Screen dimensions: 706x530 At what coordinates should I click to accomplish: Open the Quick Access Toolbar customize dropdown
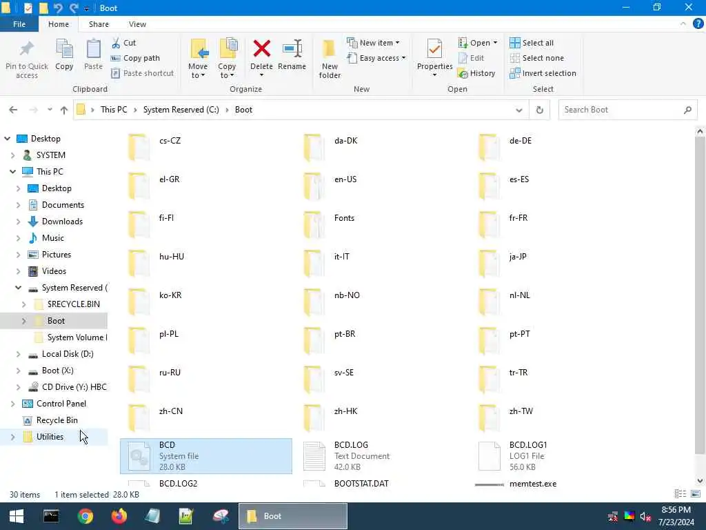(x=86, y=8)
